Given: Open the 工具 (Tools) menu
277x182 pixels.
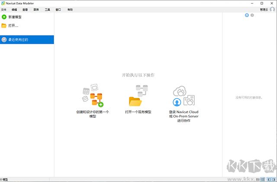Looking at the screenshot, I should click(47, 10).
